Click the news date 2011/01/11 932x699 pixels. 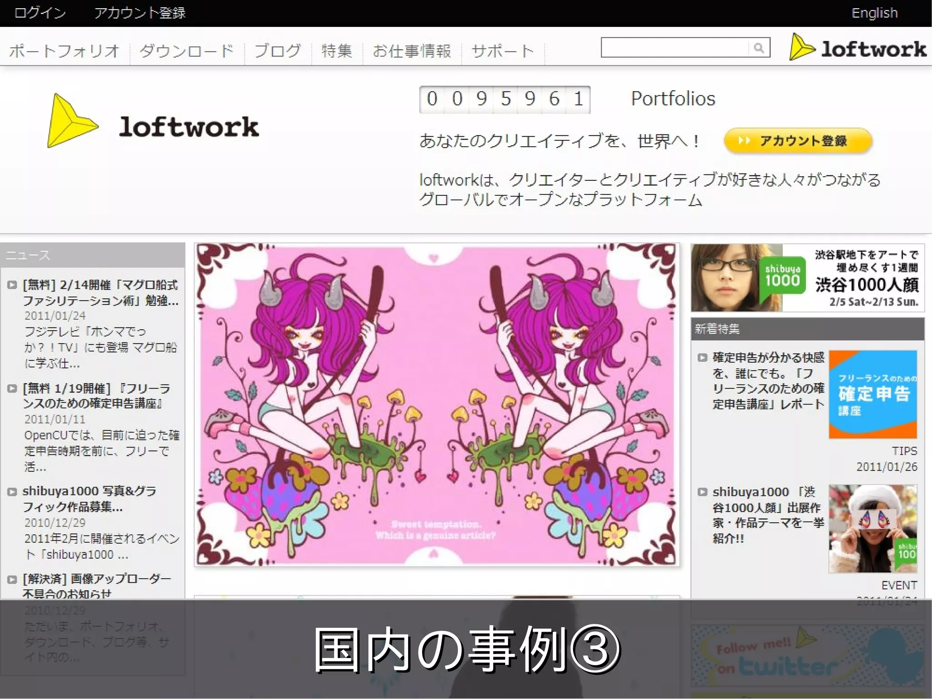pos(55,419)
